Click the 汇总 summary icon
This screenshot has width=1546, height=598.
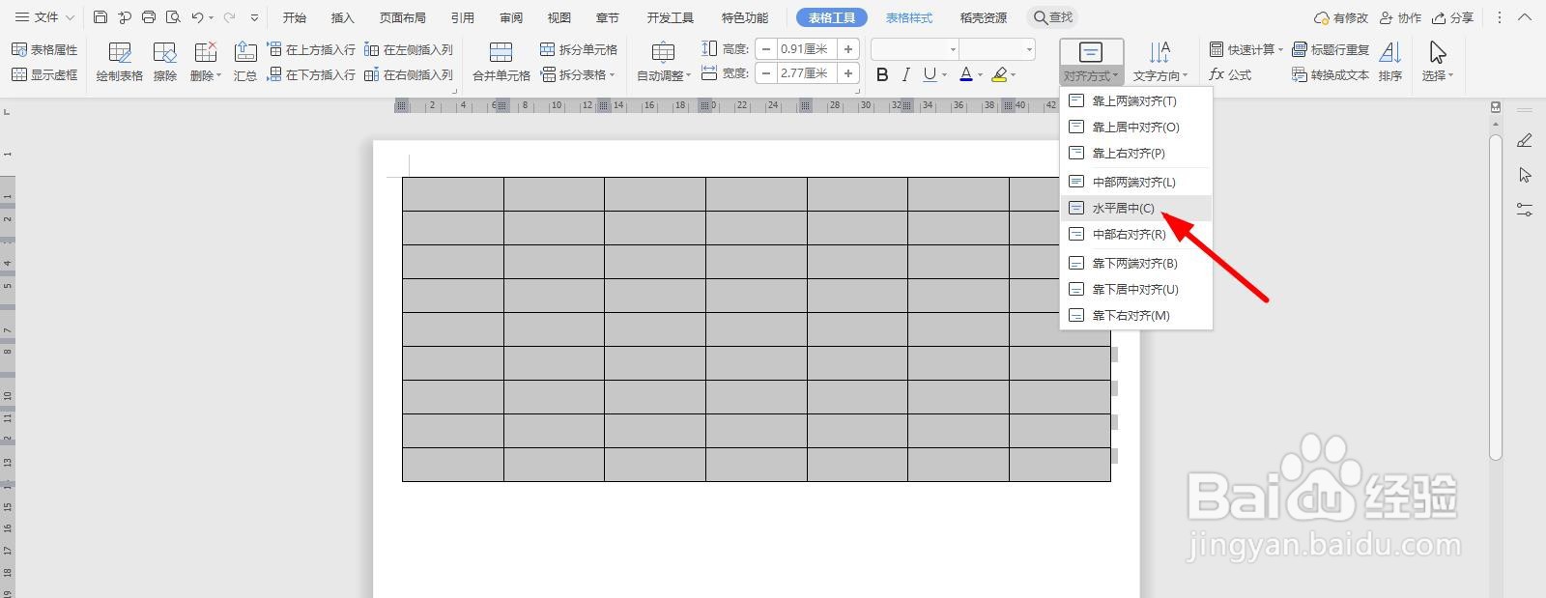tap(245, 62)
